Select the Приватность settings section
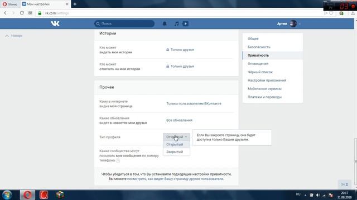Viewport: 357px width, 200px height. click(x=273, y=56)
